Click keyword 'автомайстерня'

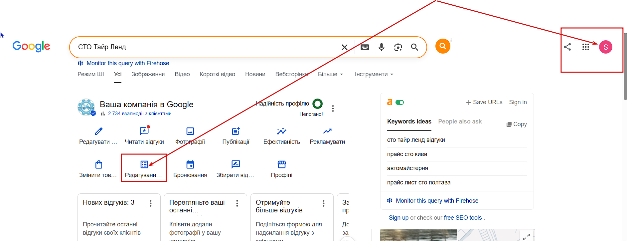coord(407,168)
